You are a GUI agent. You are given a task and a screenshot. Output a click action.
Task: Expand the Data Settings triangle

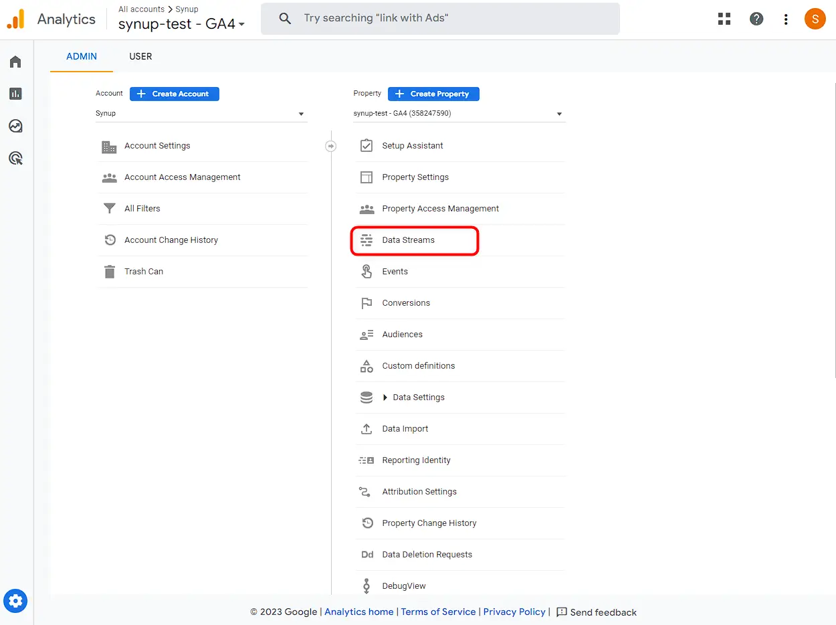point(385,397)
